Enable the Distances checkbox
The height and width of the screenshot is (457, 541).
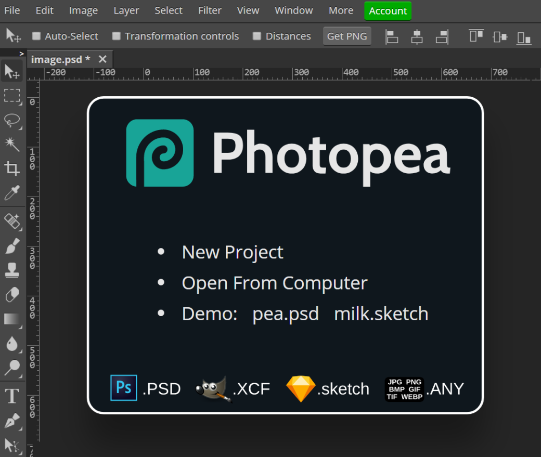tap(256, 36)
